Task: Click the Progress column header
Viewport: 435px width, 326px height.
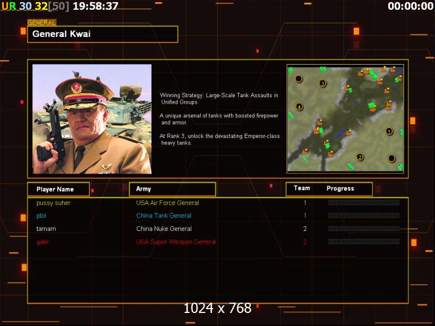Action: coord(340,189)
